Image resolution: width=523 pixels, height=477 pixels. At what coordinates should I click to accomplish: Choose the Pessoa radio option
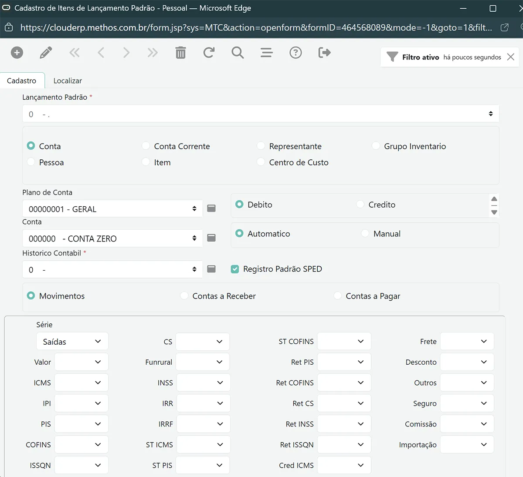coord(31,162)
